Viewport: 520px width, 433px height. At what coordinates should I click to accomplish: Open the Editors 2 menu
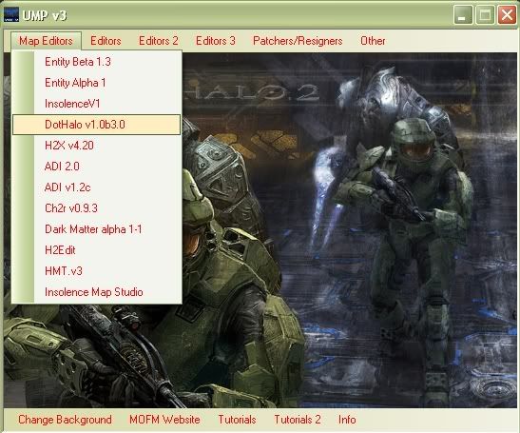159,41
